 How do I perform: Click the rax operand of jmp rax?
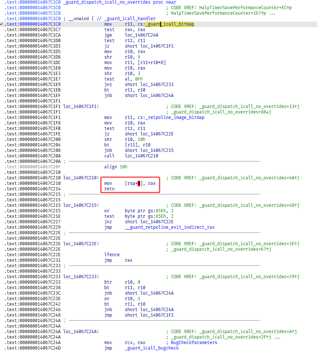pyautogui.click(x=128, y=260)
